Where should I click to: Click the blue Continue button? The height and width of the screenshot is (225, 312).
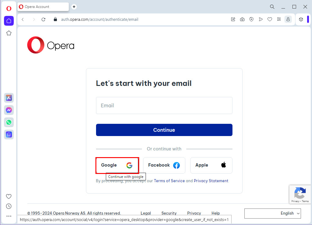(164, 130)
